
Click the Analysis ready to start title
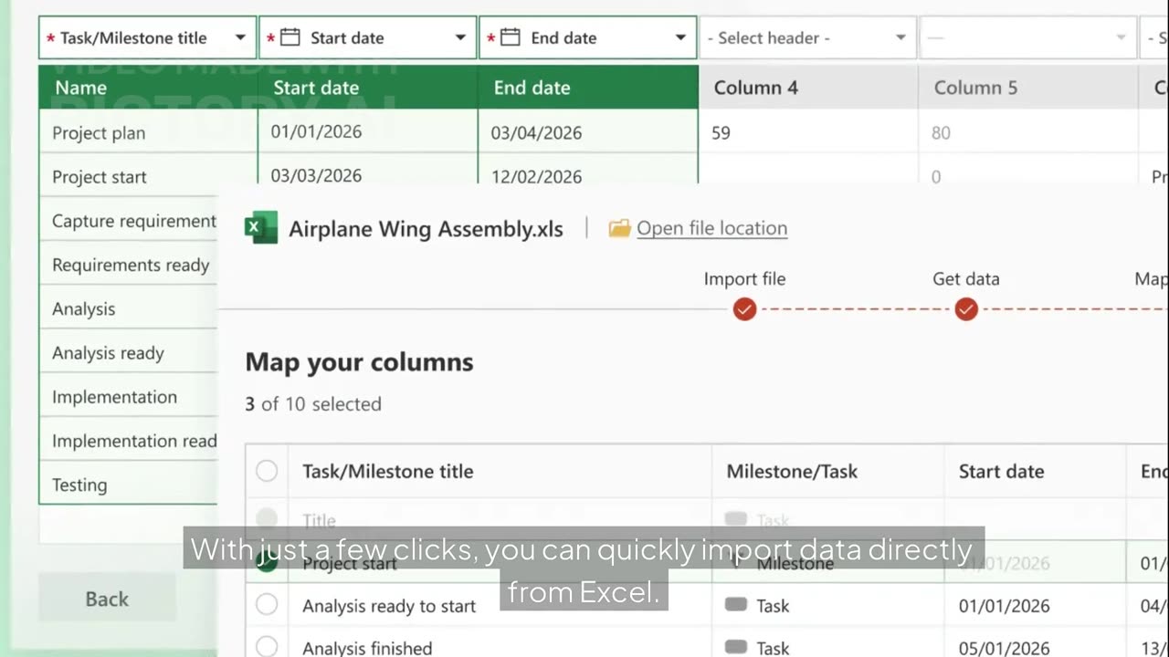(x=389, y=606)
